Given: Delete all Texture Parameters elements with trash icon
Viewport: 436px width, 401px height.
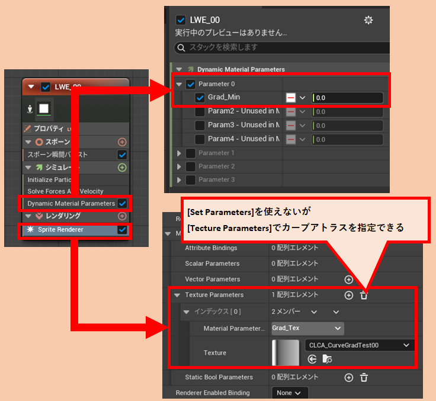Looking at the screenshot, I should (x=364, y=295).
